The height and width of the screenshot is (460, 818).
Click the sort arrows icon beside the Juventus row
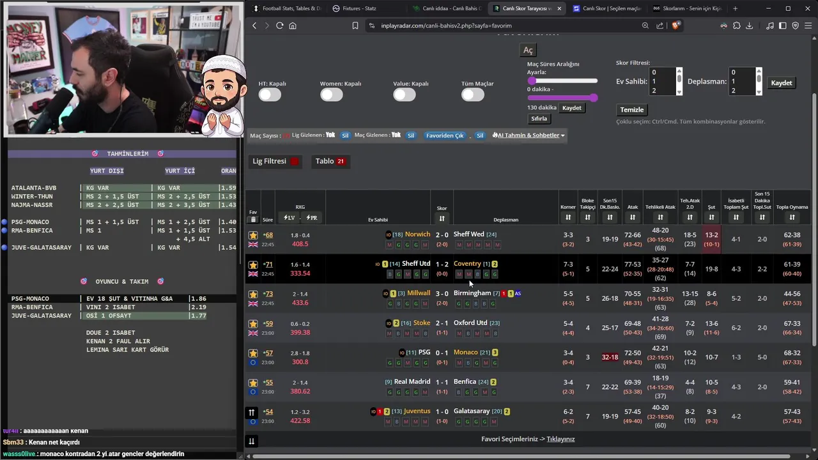252,412
